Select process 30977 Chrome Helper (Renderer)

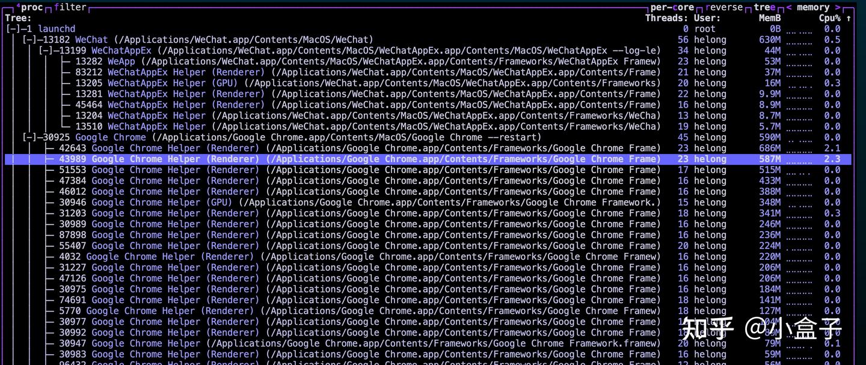428,321
